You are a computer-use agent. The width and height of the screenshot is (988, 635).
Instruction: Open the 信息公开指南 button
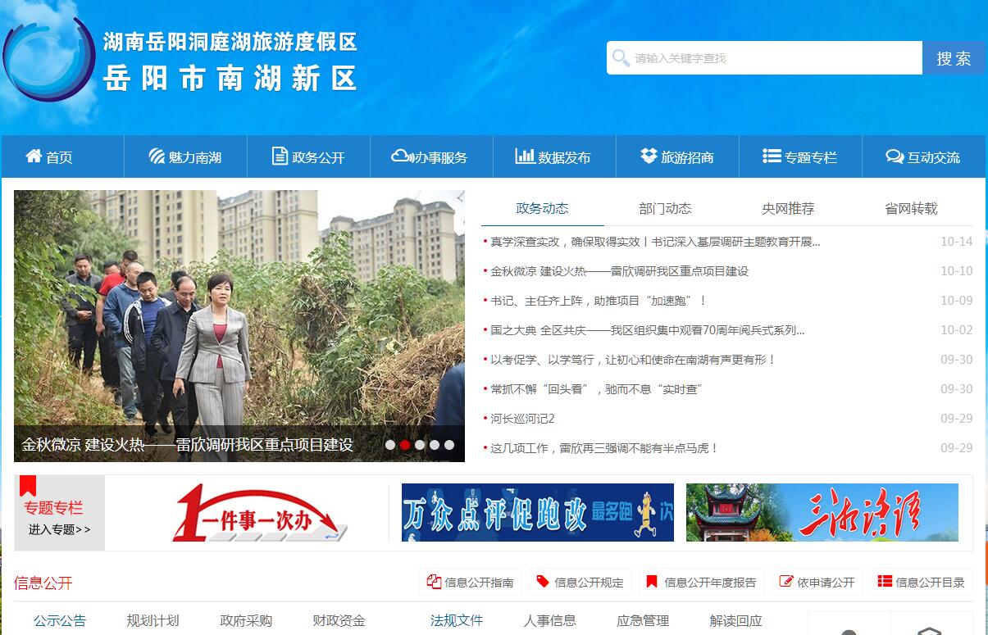(471, 583)
